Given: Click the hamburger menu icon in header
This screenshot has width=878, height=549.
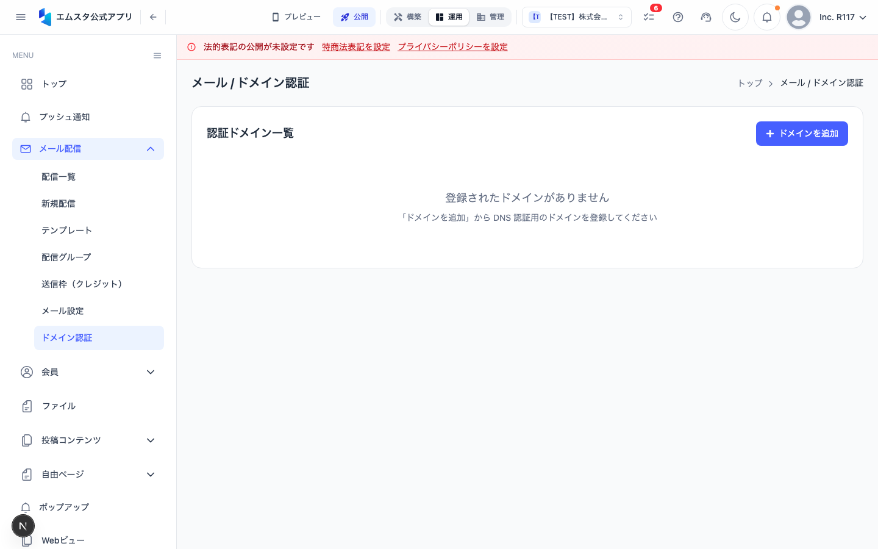Looking at the screenshot, I should [x=21, y=17].
